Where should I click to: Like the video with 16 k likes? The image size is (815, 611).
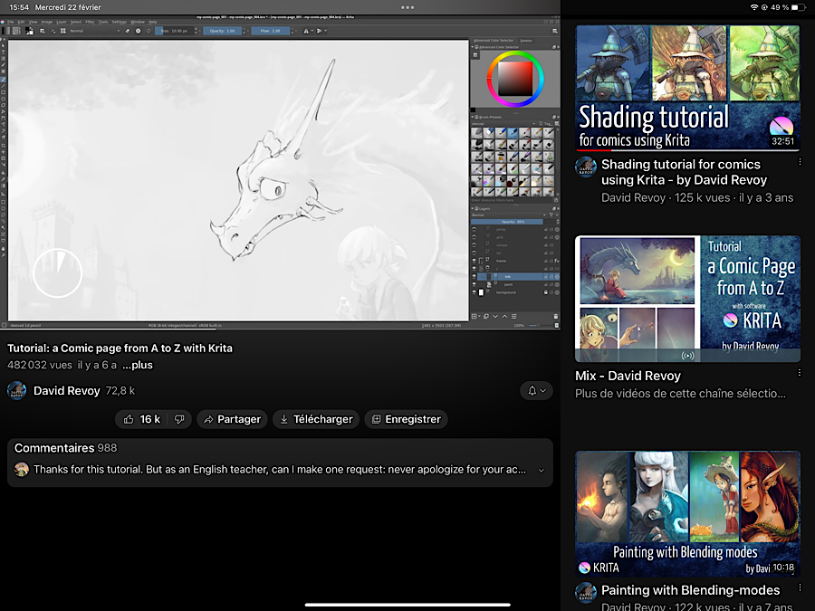tap(141, 419)
